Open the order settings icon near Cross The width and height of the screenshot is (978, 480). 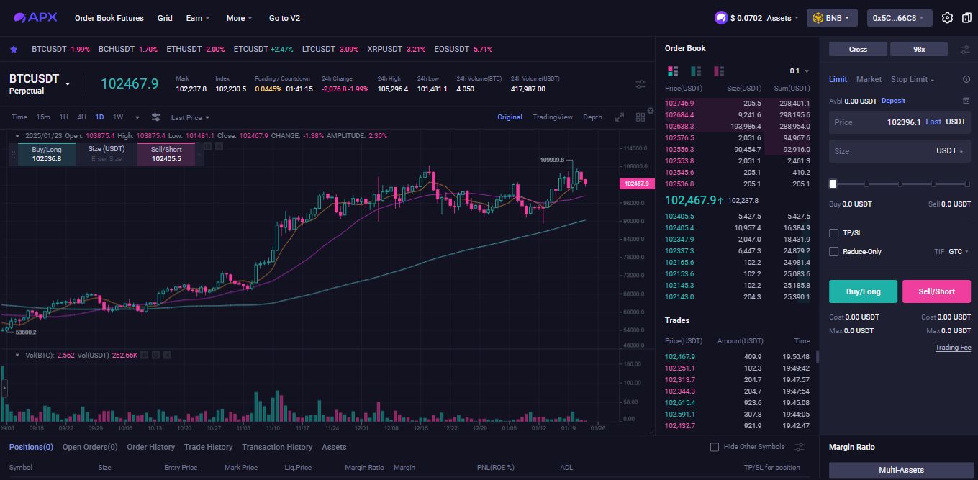tap(965, 50)
